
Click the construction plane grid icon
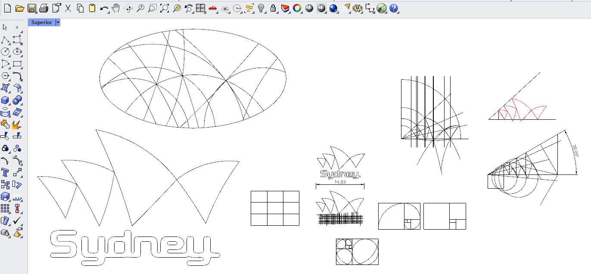coord(224,8)
